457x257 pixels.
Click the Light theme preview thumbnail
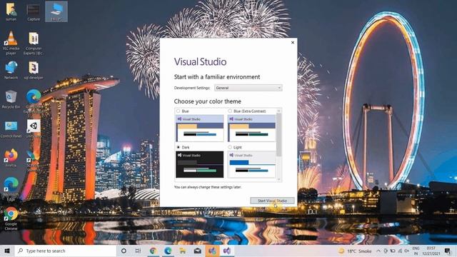coord(251,164)
